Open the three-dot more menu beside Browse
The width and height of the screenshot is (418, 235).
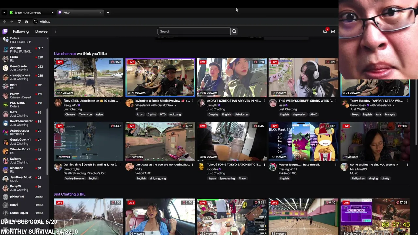pyautogui.click(x=56, y=31)
